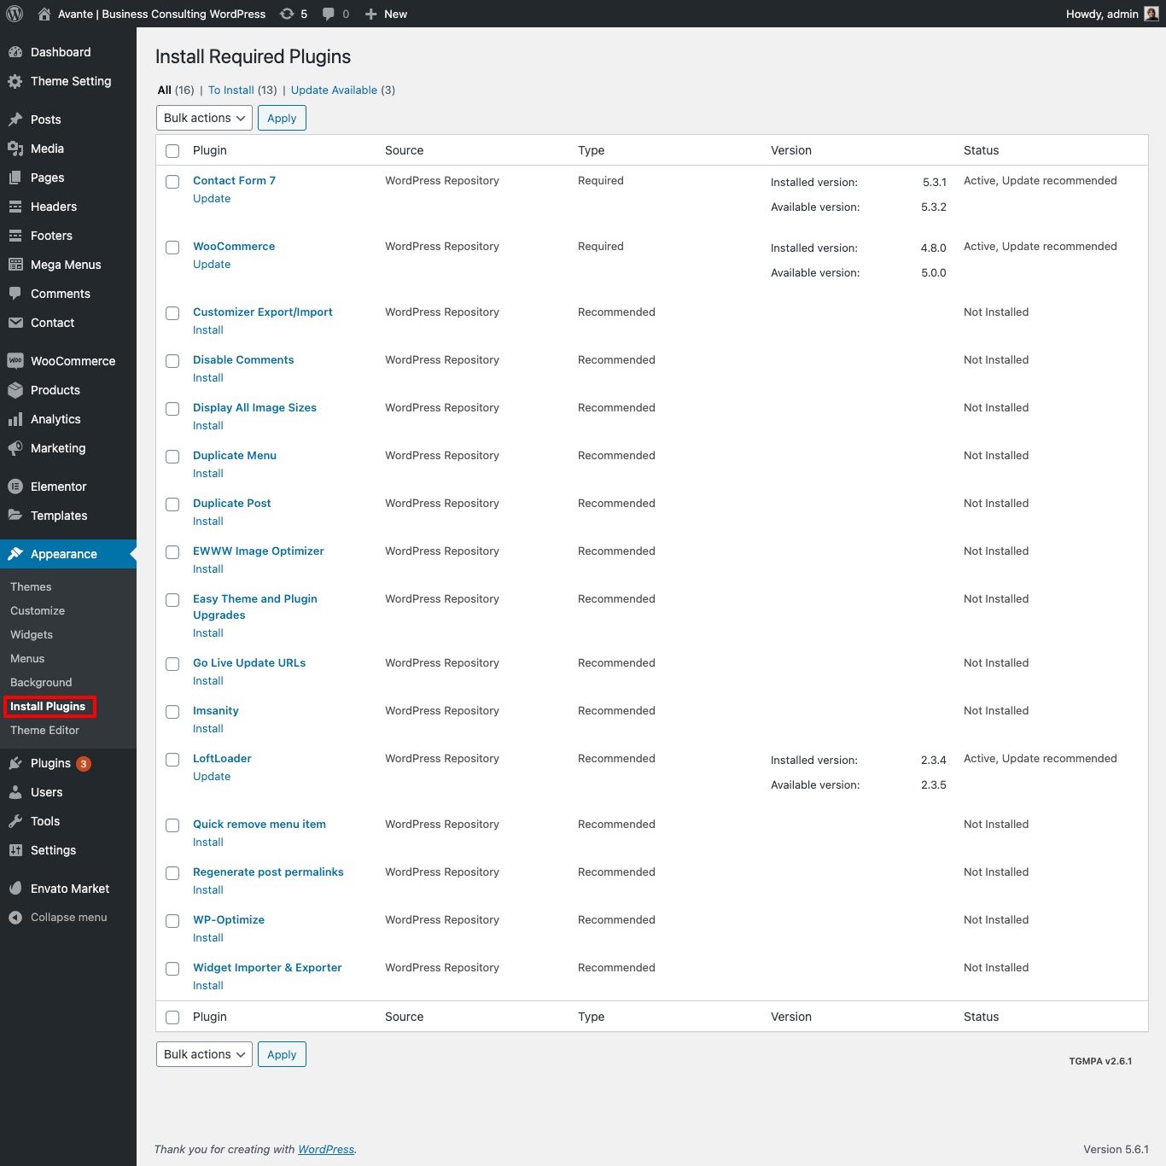Open the top Bulk actions dropdown
The height and width of the screenshot is (1166, 1166).
[x=203, y=117]
